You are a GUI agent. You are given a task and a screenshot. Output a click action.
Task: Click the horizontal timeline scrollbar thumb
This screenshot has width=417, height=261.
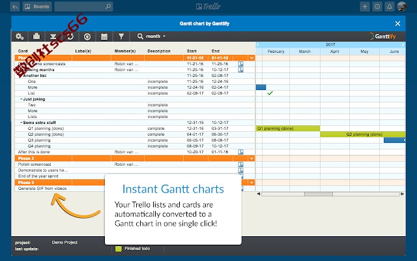click(319, 194)
